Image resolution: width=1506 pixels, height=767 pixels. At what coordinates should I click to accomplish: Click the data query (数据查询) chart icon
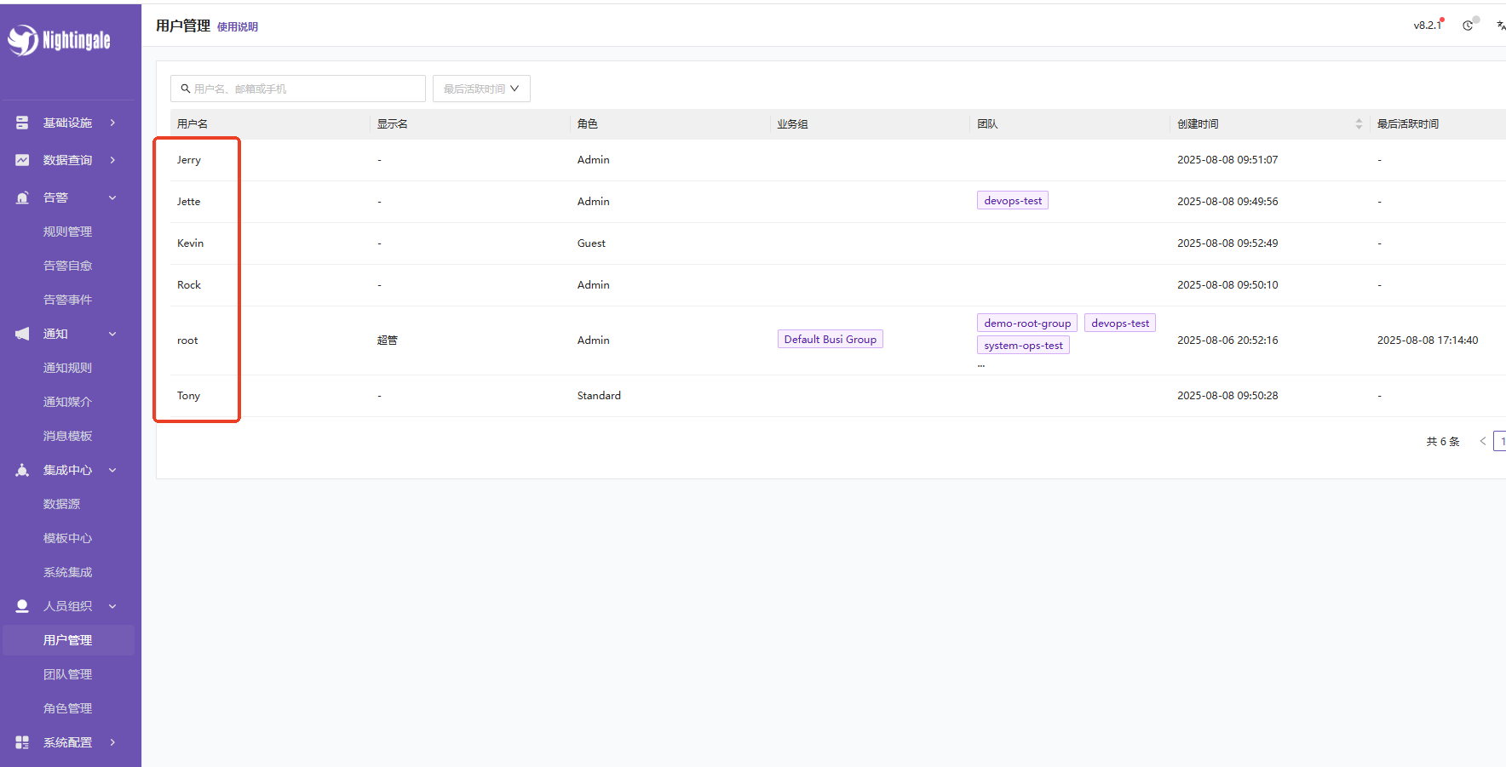[x=22, y=160]
